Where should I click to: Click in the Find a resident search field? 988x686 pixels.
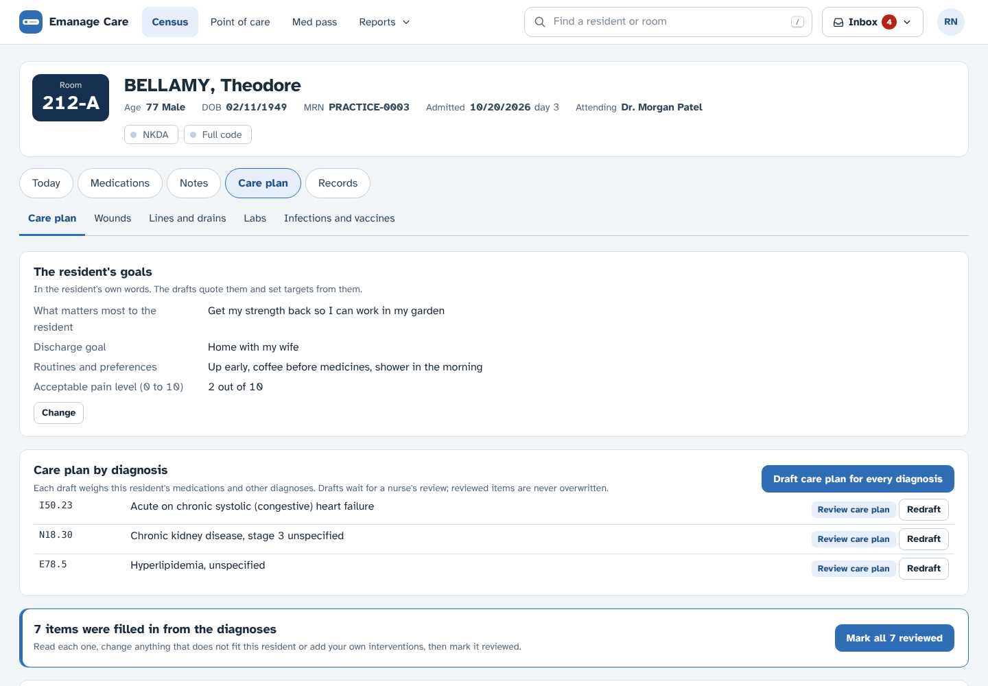(668, 22)
